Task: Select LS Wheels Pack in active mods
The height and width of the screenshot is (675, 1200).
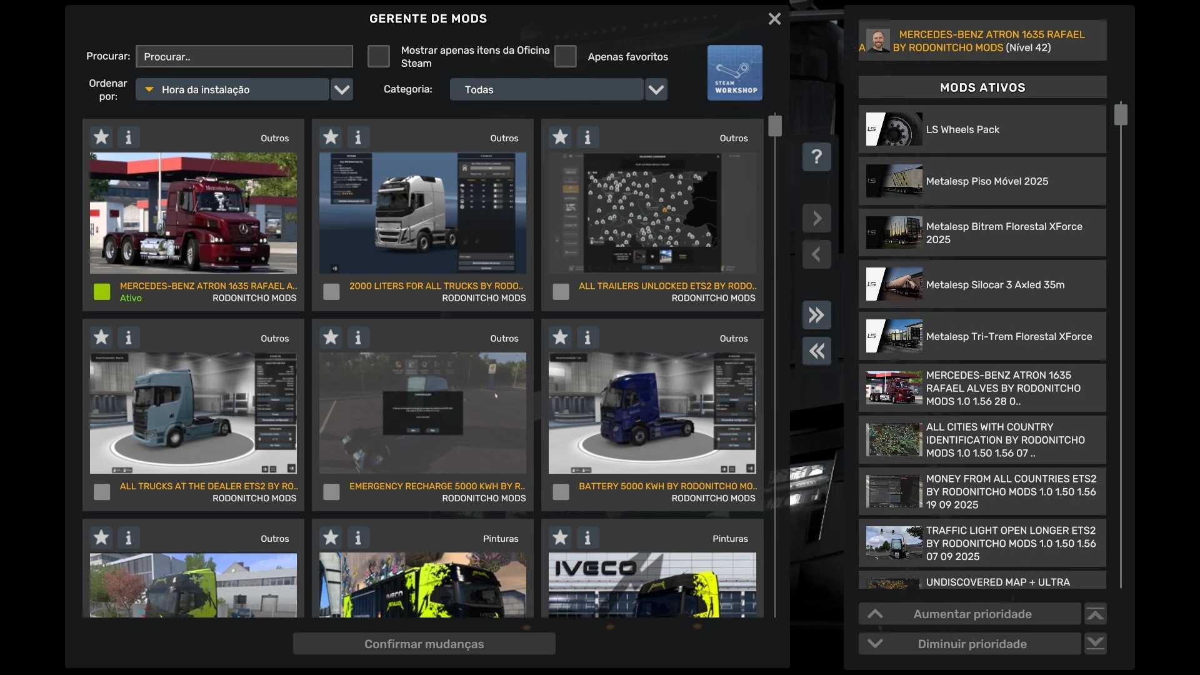Action: [x=981, y=129]
